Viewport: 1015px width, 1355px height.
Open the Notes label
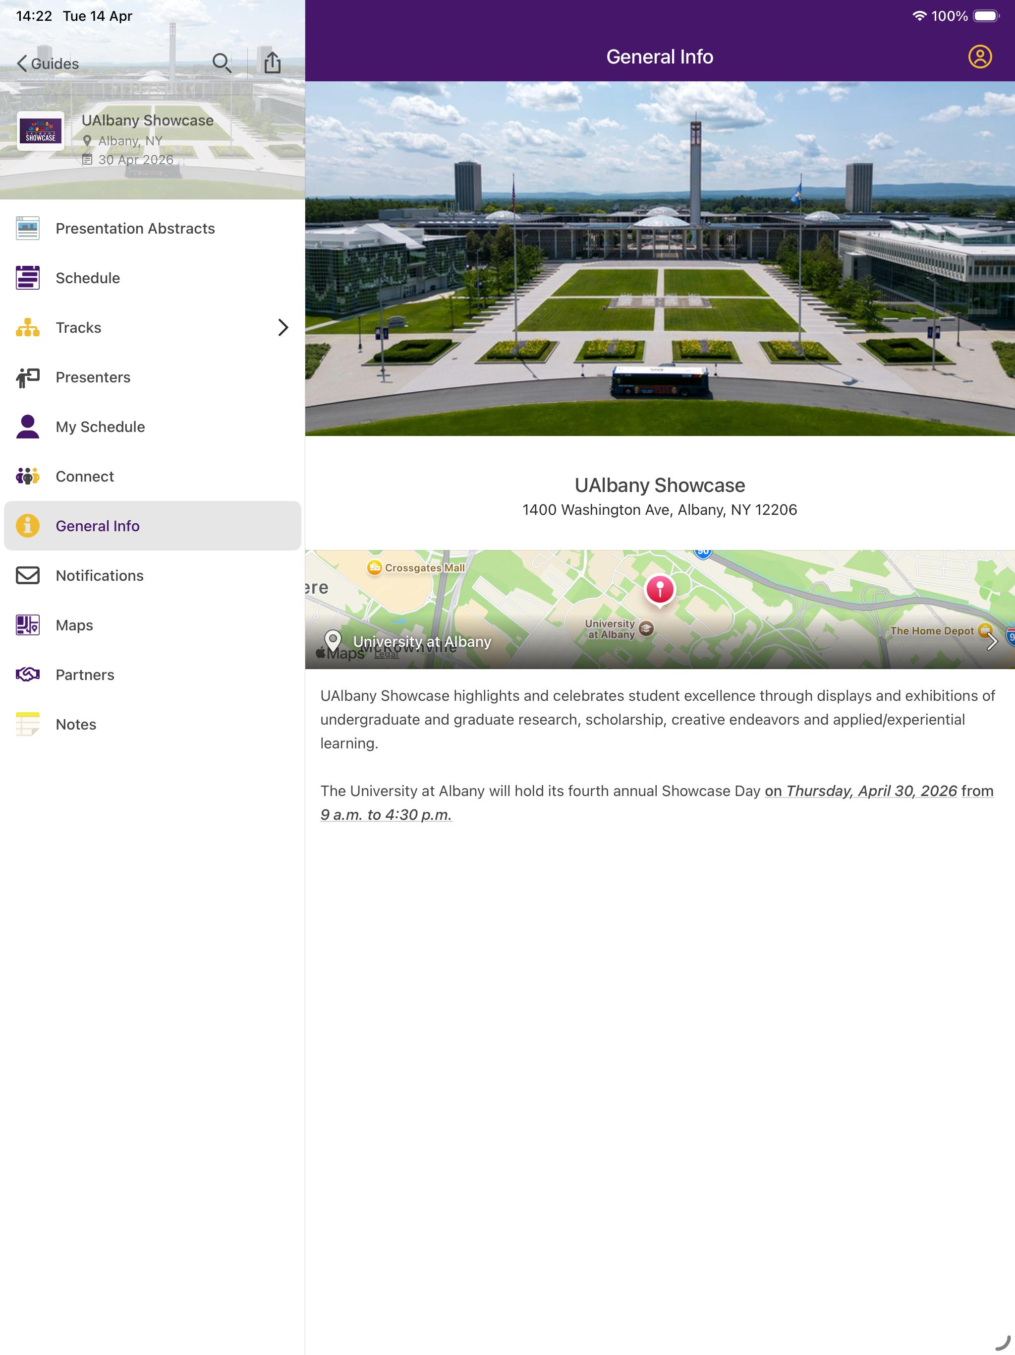[x=76, y=725]
